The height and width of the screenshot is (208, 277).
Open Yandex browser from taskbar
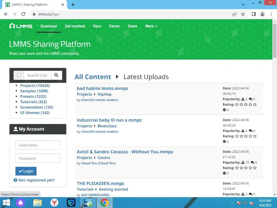pos(54,203)
